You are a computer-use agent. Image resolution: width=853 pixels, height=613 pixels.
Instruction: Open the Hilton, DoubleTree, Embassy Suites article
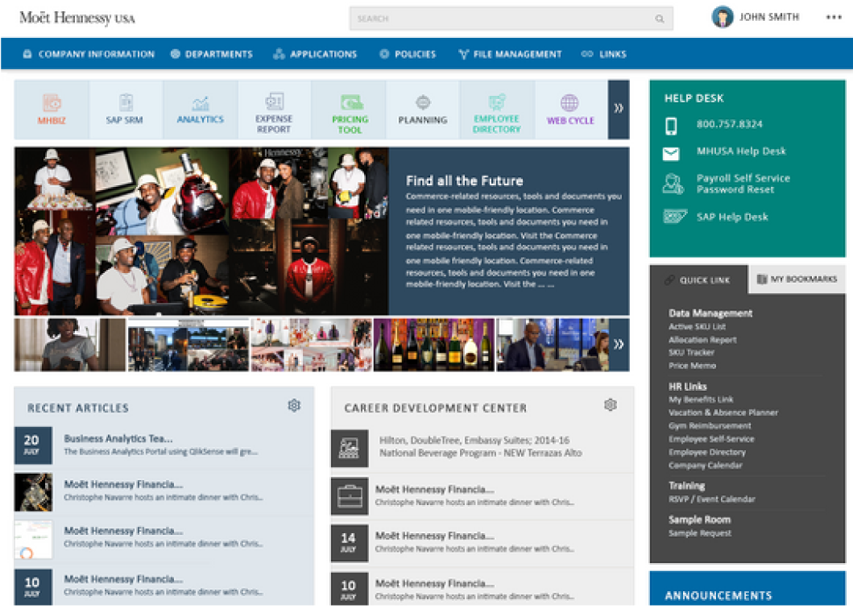[480, 446]
